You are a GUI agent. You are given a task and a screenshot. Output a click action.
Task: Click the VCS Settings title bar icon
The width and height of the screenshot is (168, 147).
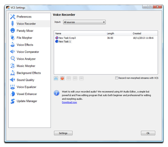pyautogui.click(x=8, y=8)
